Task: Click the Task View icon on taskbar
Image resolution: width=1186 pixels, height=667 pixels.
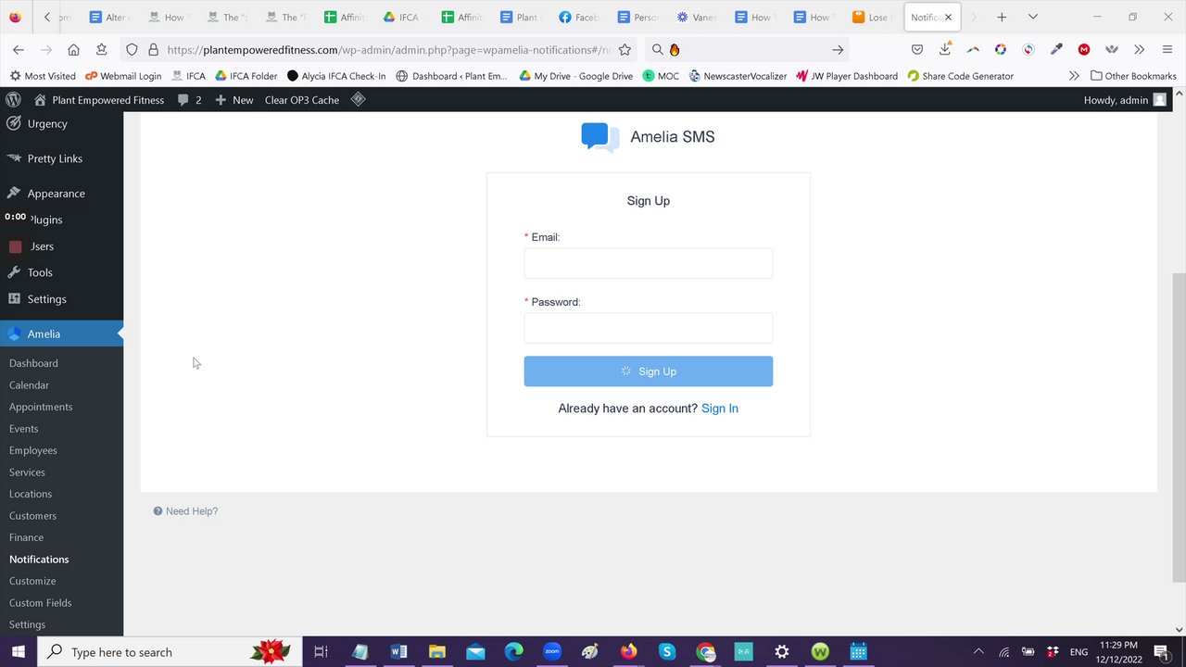Action: [x=321, y=652]
